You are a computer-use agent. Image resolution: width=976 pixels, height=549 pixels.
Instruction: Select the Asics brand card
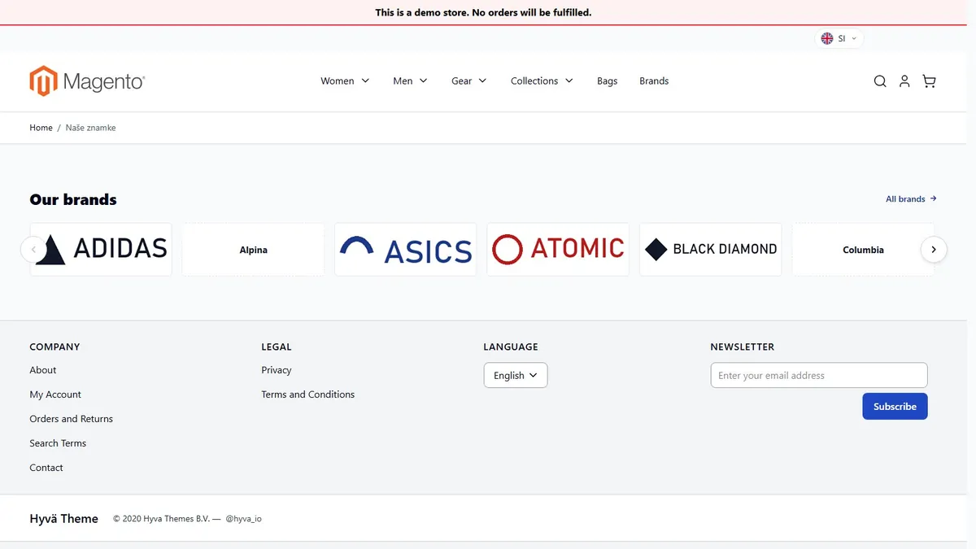coord(406,250)
